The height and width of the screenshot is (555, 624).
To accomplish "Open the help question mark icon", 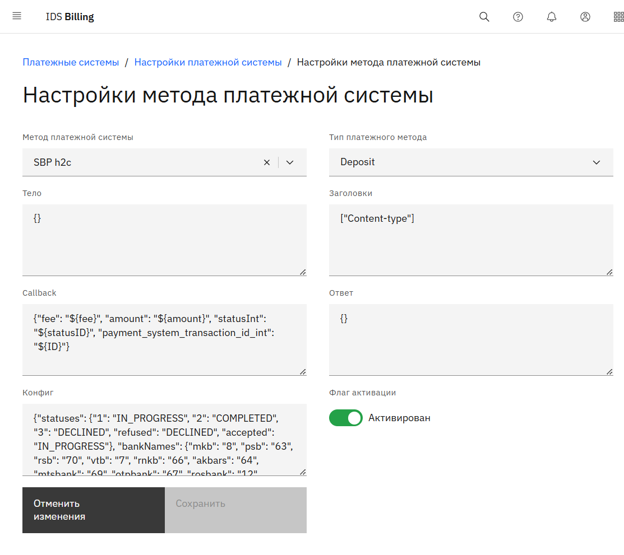I will 518,17.
